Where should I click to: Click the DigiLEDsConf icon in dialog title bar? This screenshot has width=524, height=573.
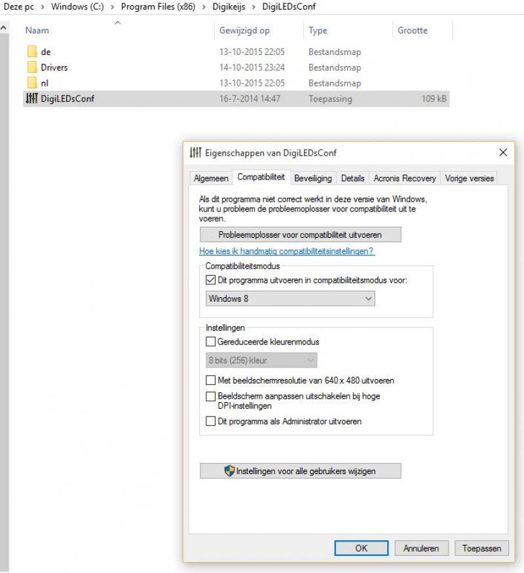[x=195, y=153]
